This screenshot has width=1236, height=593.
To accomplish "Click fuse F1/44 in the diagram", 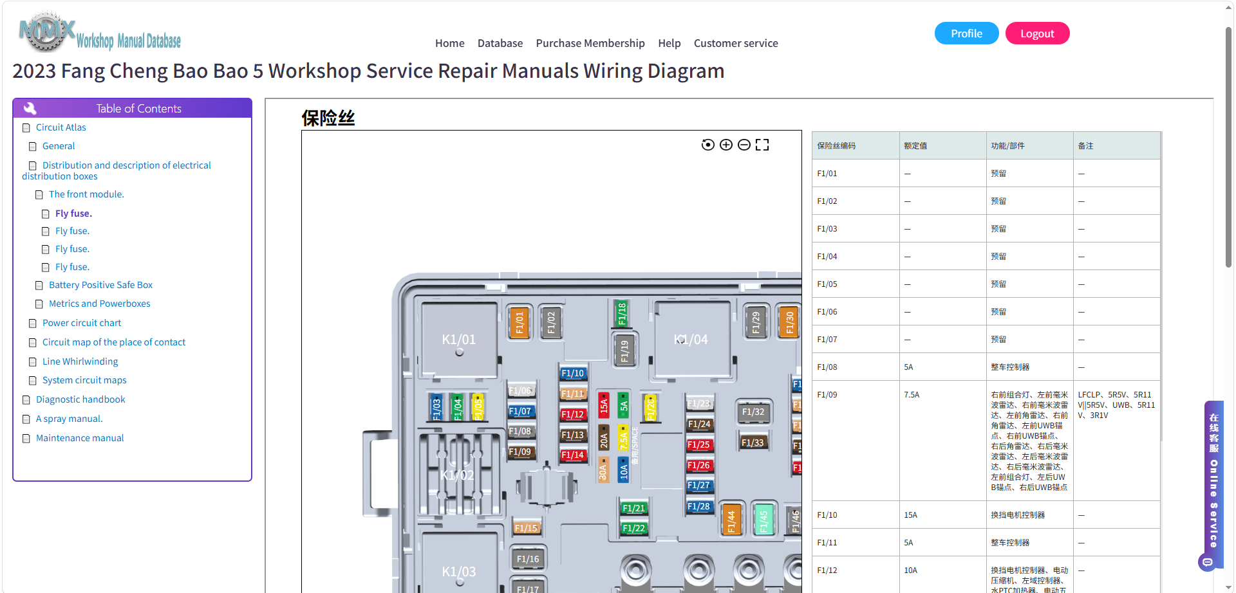I will click(731, 520).
